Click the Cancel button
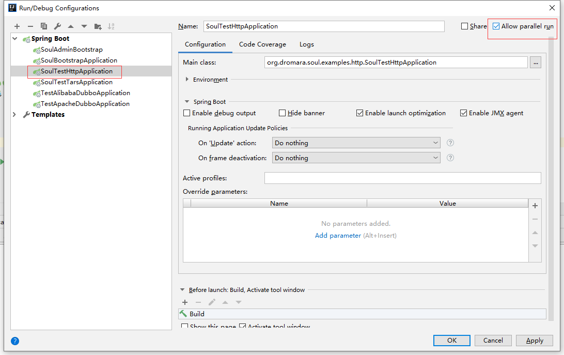Screen dimensions: 564x355 pos(493,340)
